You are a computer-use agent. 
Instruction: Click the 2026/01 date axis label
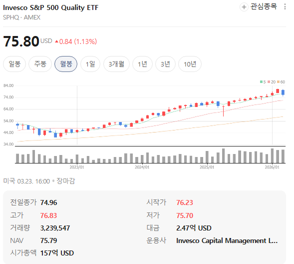coord(272,167)
